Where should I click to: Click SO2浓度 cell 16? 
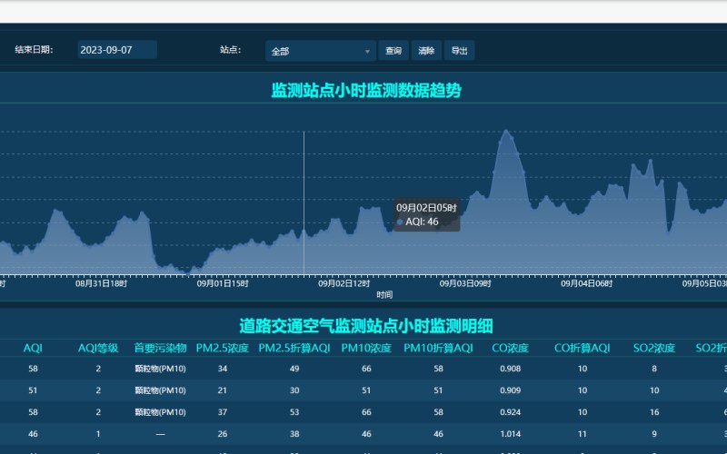pos(654,412)
